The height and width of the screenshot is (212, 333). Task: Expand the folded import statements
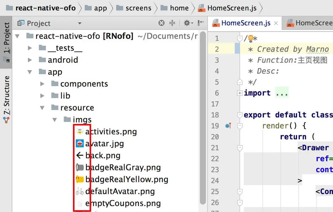239,93
